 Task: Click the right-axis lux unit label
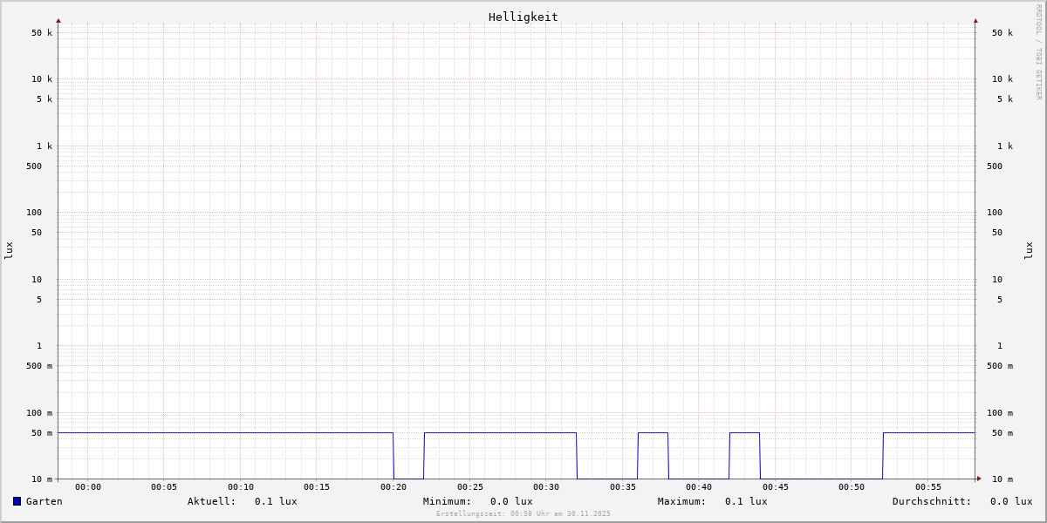(x=1029, y=250)
